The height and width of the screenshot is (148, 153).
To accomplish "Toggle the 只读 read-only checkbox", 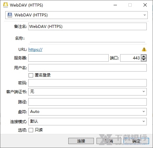I will click(31, 130).
